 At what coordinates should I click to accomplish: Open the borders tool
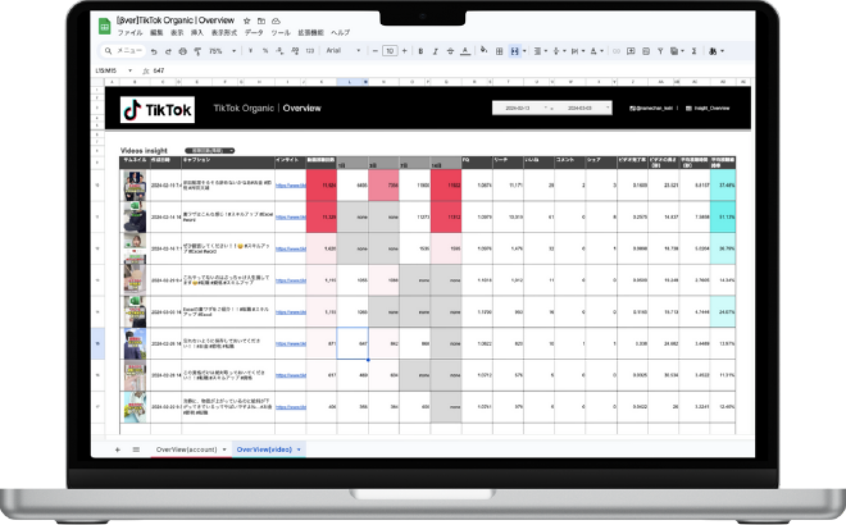point(499,51)
